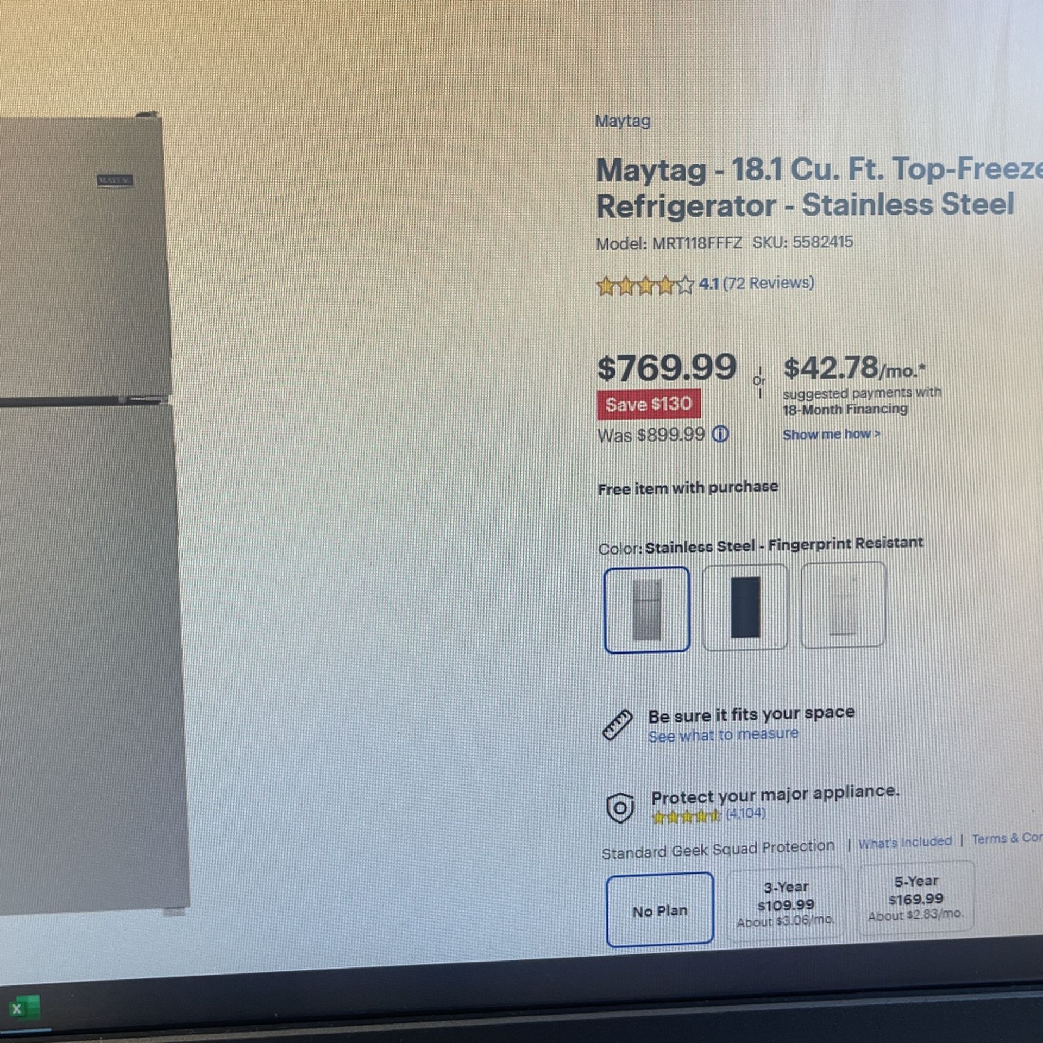Select the black color swatch
Viewport: 1043px width, 1043px height.
(x=745, y=607)
